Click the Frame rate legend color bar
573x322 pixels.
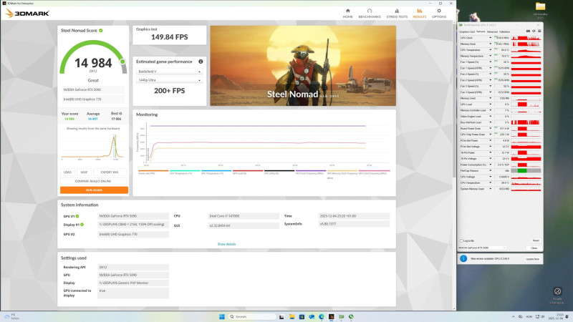pos(153,170)
